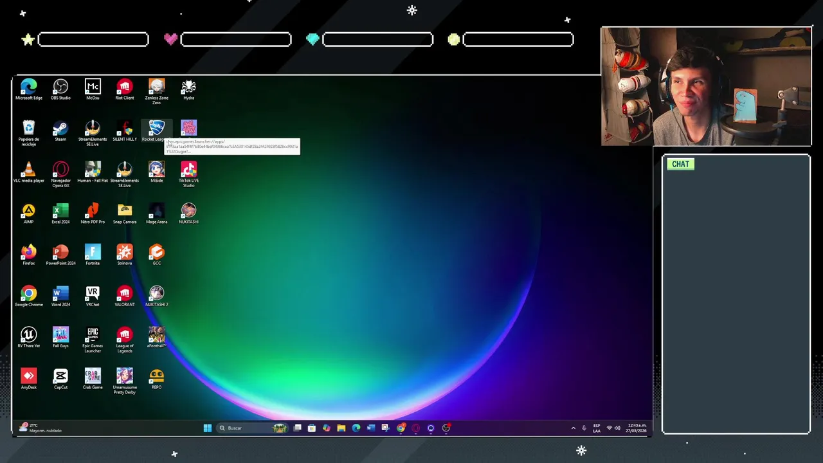Image resolution: width=823 pixels, height=463 pixels.
Task: Select the SILENT HILL f shortcut
Action: coord(125,131)
